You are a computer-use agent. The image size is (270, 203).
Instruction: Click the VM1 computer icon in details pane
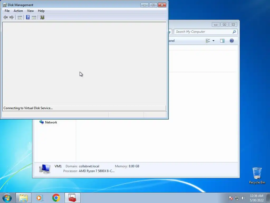point(45,169)
